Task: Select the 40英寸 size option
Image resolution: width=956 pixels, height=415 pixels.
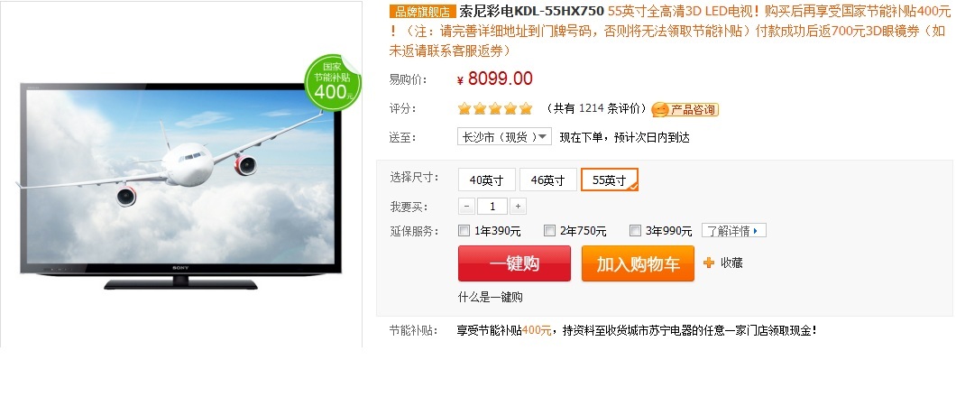Action: point(486,180)
